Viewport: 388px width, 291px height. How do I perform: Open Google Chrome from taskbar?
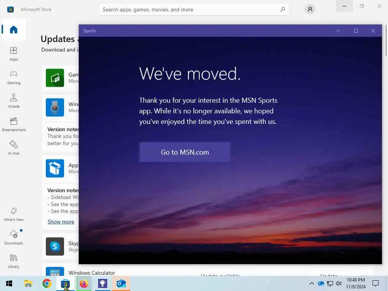coord(47,283)
